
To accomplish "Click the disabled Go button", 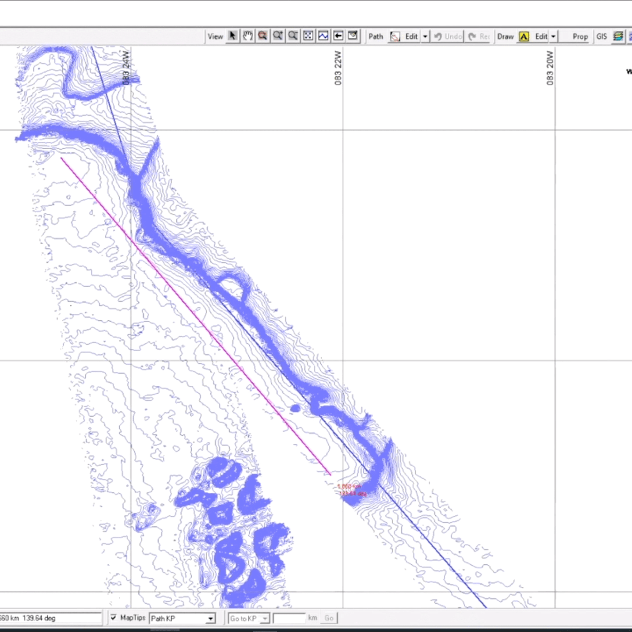I will (329, 618).
